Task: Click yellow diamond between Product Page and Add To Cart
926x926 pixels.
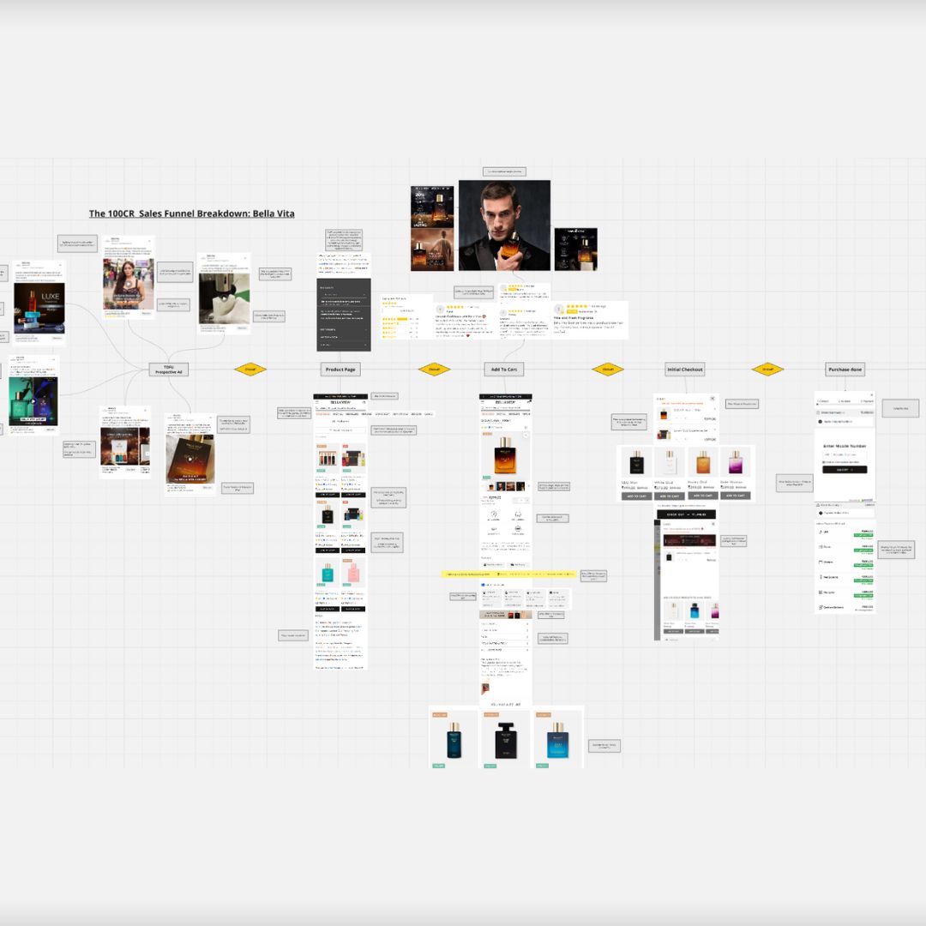Action: [434, 370]
